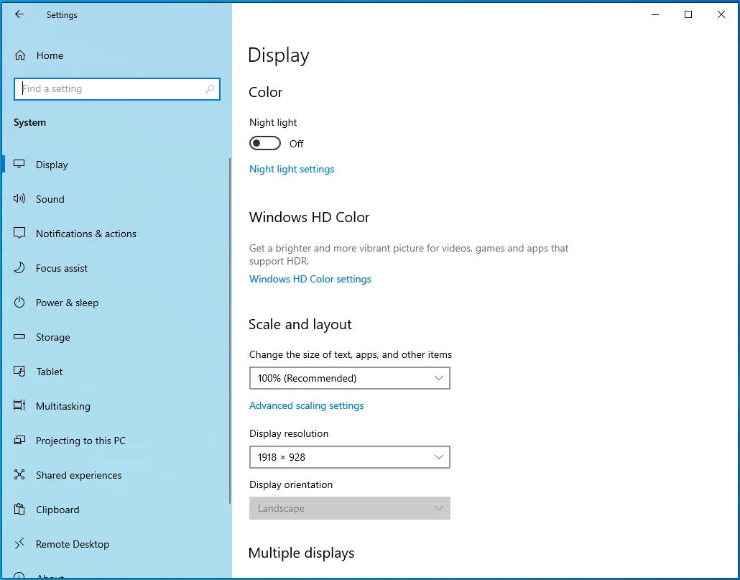Click the Notifications speech-bubble icon
Viewport: 740px width, 580px height.
(19, 233)
